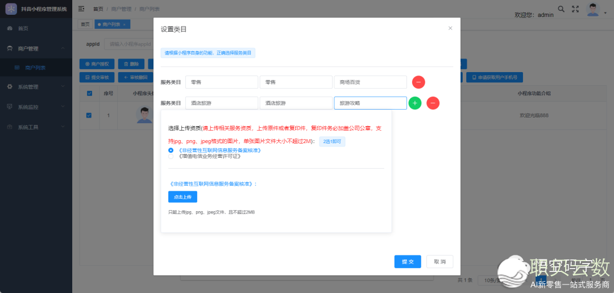The image size is (614, 293).
Task: Click the 申请获取用户手机号 button
Action: [x=495, y=77]
